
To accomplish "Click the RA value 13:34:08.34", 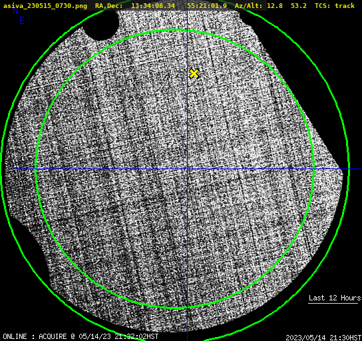I will pos(153,5).
